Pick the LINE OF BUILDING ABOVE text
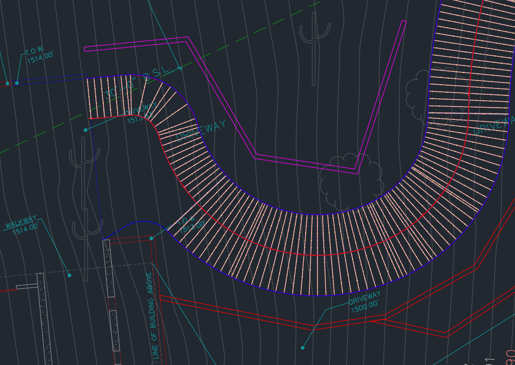The image size is (515, 365). (152, 316)
